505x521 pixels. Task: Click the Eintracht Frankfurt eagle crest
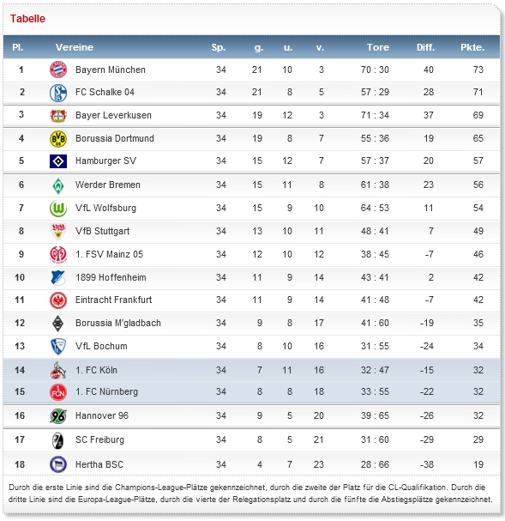point(58,300)
